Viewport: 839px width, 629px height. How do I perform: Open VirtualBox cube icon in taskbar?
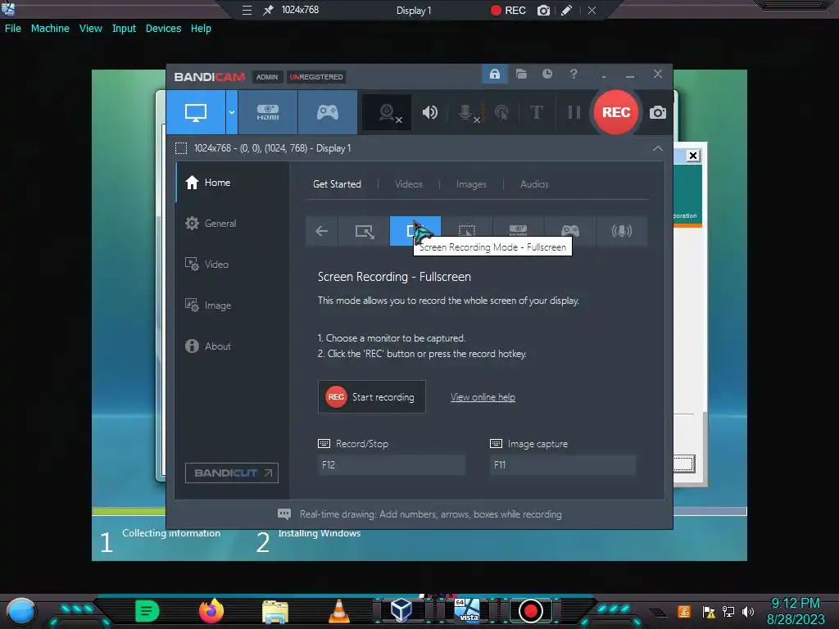tap(401, 610)
